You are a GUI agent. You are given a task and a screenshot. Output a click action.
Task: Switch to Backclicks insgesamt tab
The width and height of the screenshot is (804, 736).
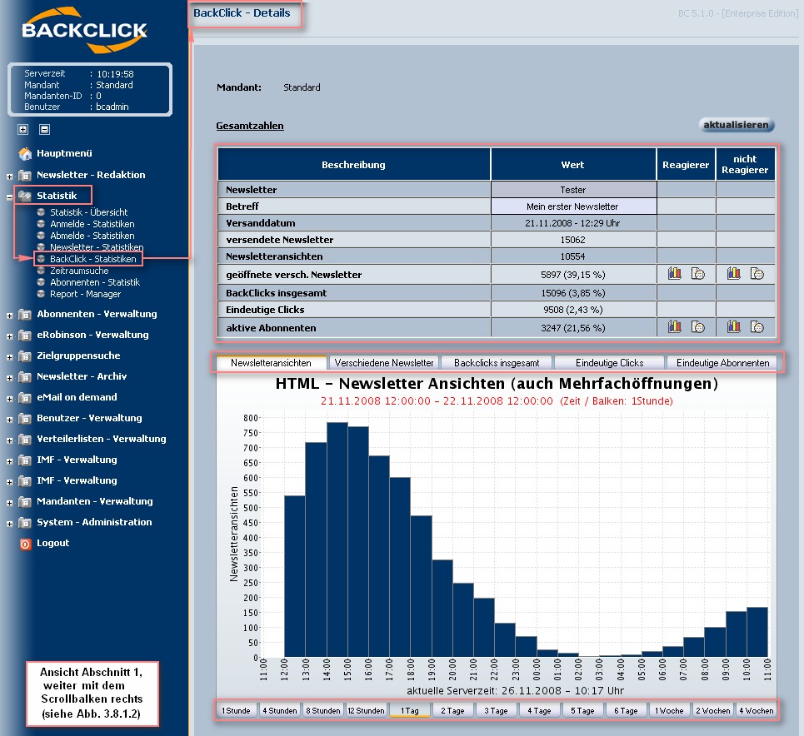tap(497, 363)
